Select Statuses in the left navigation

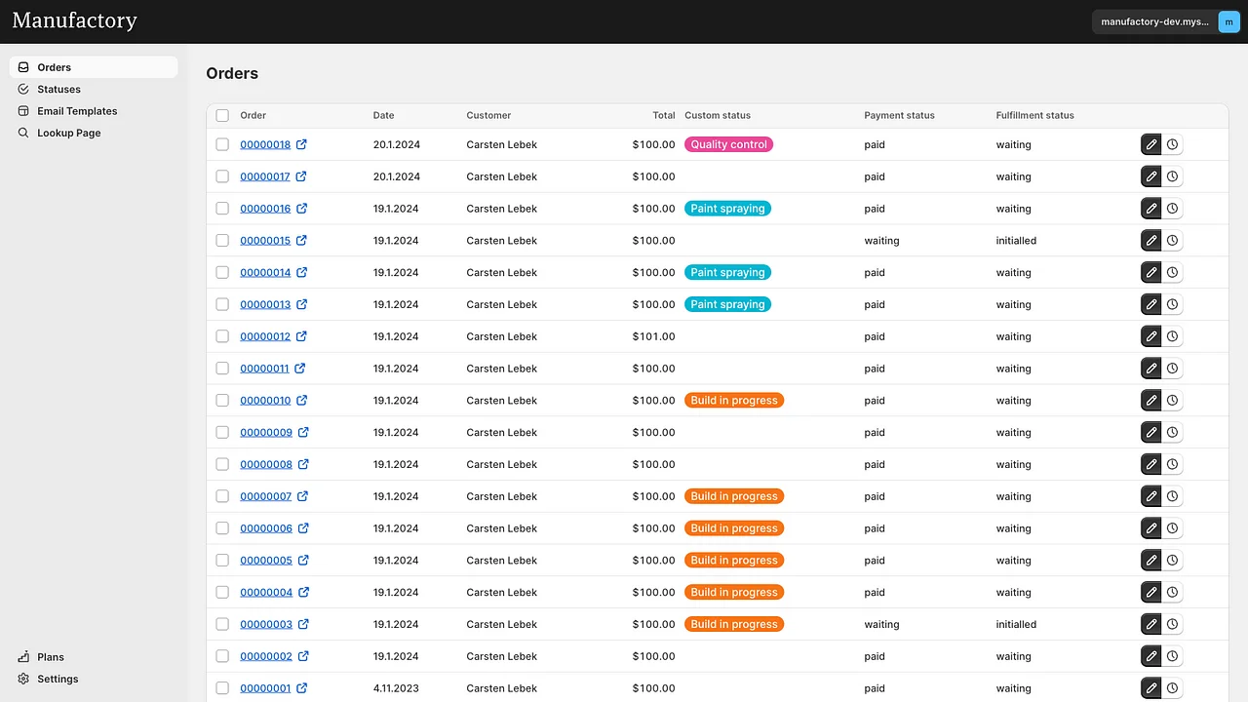point(58,89)
